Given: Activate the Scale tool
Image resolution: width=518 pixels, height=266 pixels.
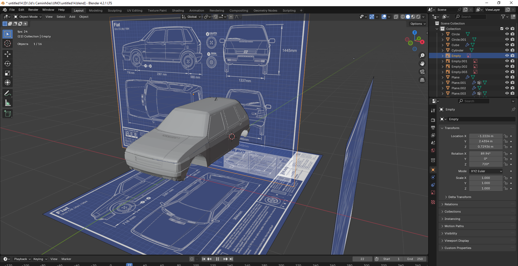Looking at the screenshot, I should coord(8,73).
